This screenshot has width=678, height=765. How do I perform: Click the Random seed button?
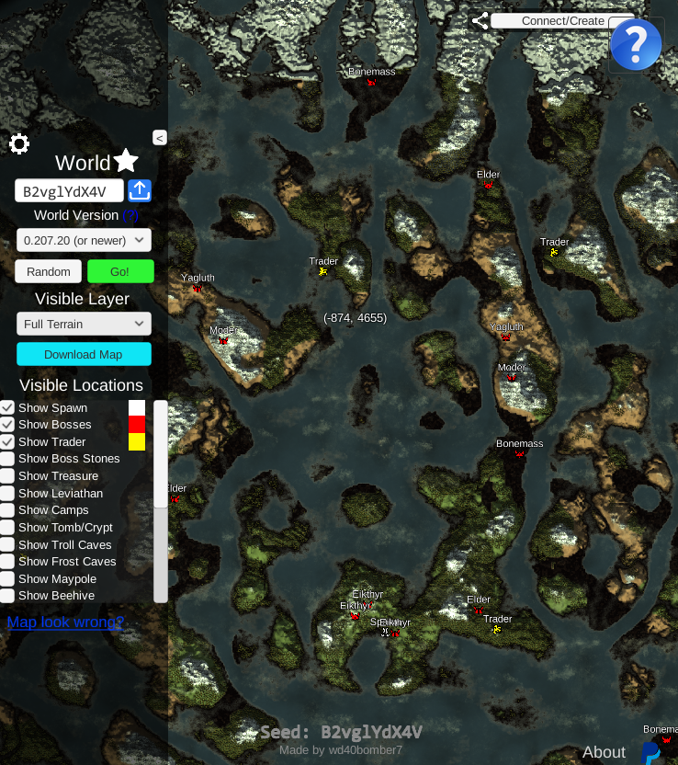click(49, 271)
